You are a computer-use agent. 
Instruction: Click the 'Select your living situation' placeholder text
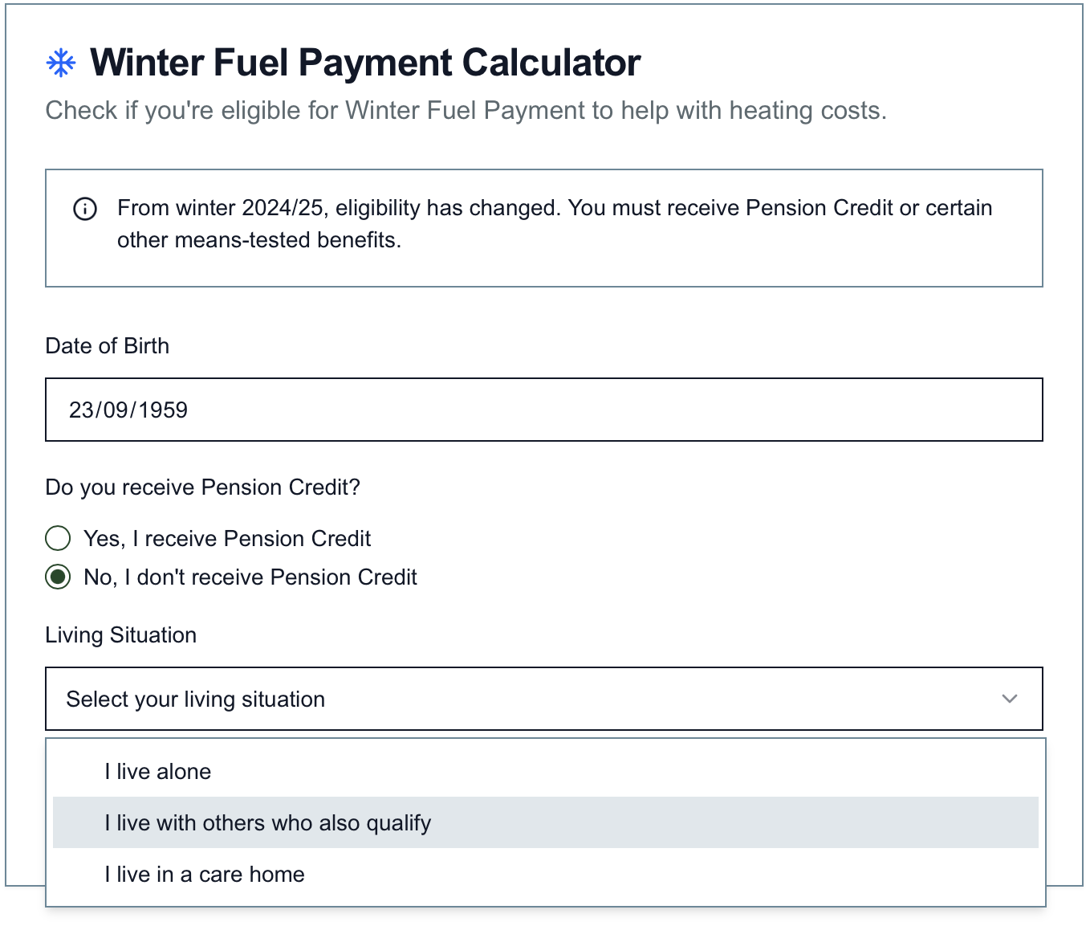click(196, 700)
